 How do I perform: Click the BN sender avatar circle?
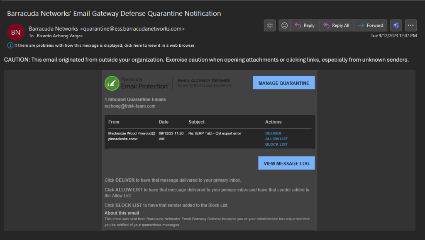point(16,32)
